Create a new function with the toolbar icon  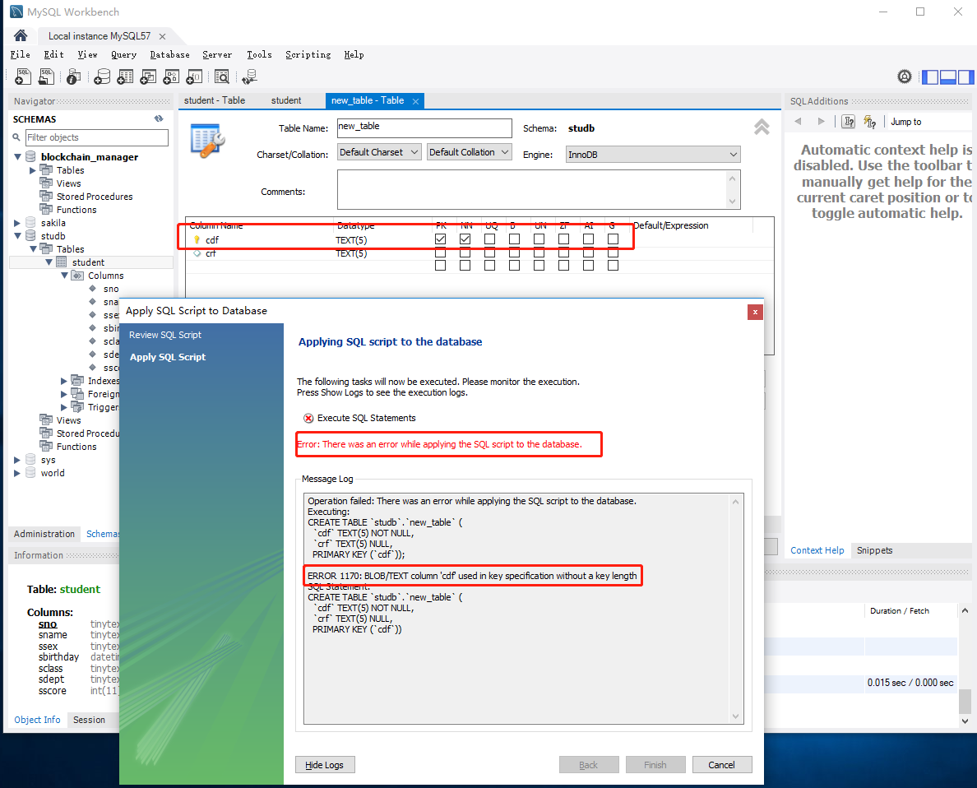pyautogui.click(x=195, y=76)
